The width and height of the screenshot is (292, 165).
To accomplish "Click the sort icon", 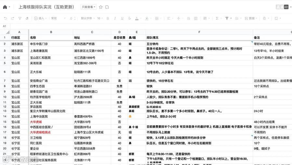I will pyautogui.click(x=237, y=18).
